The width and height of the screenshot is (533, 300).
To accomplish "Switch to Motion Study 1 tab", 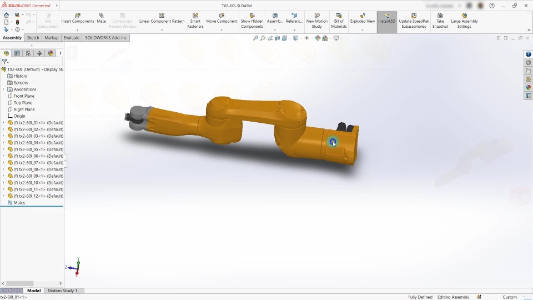I will click(62, 291).
